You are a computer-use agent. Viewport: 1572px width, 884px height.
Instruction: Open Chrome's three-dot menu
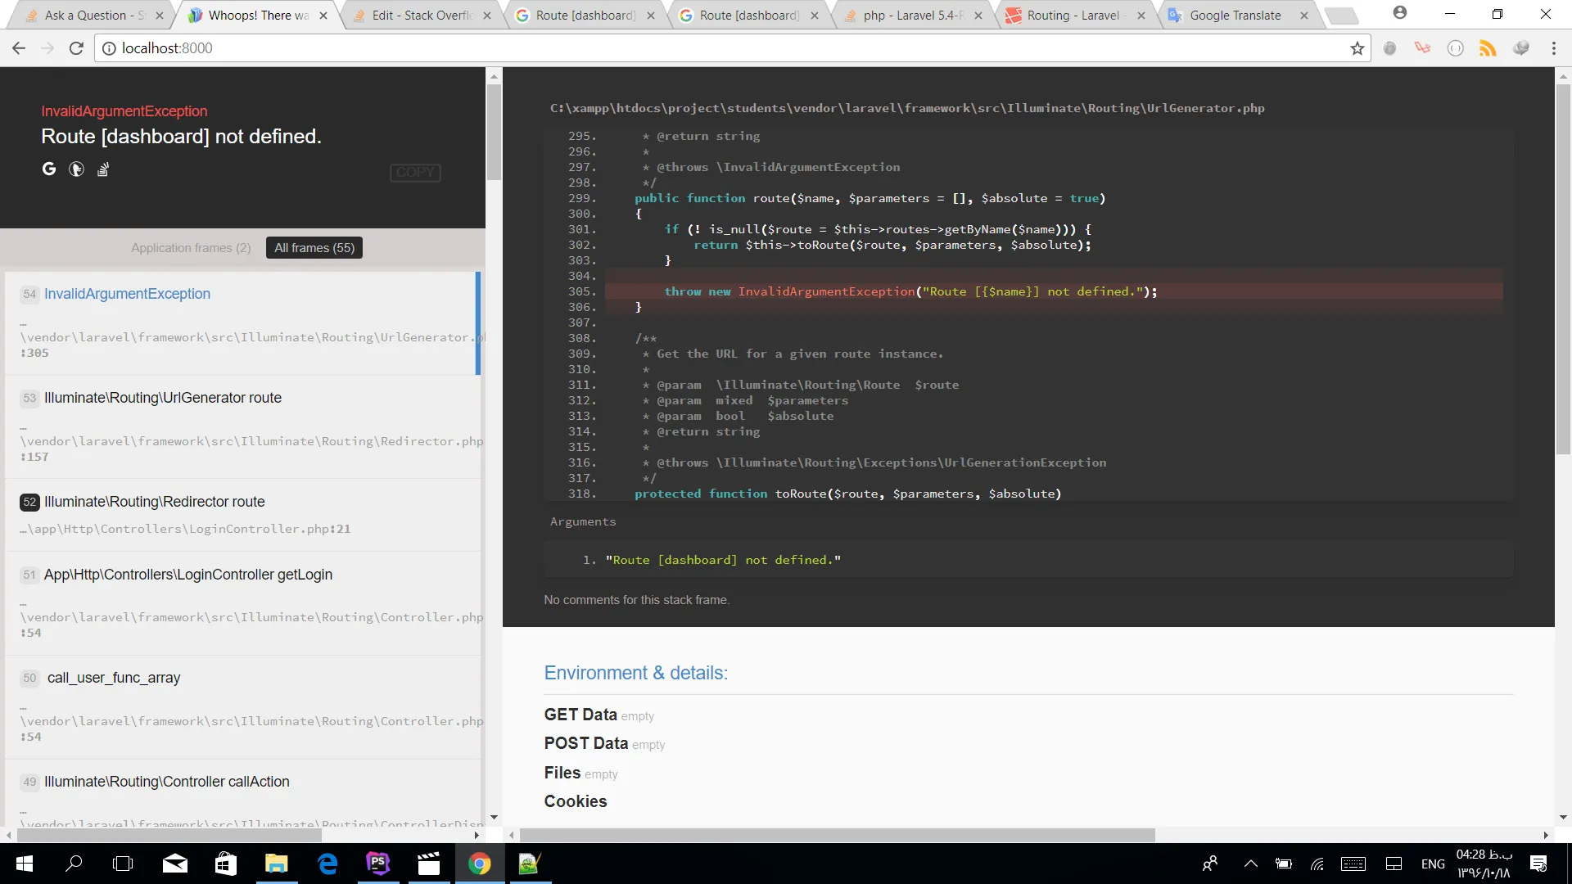1553,48
